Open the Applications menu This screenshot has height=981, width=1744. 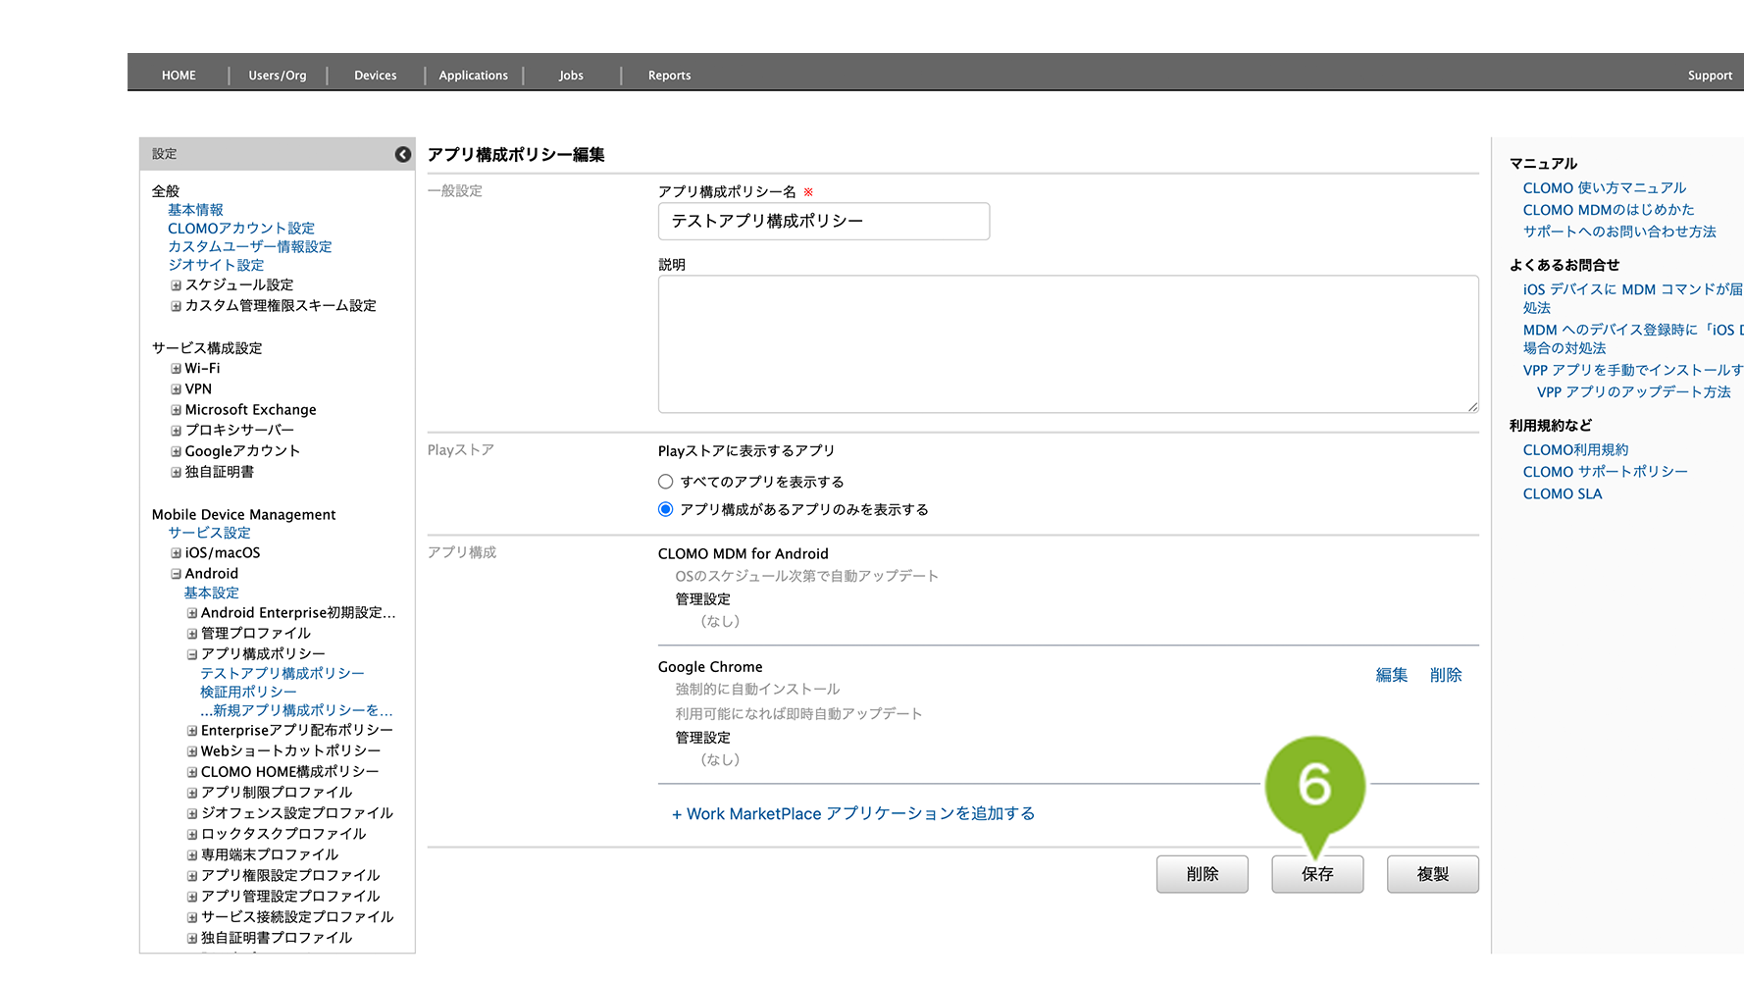(473, 76)
